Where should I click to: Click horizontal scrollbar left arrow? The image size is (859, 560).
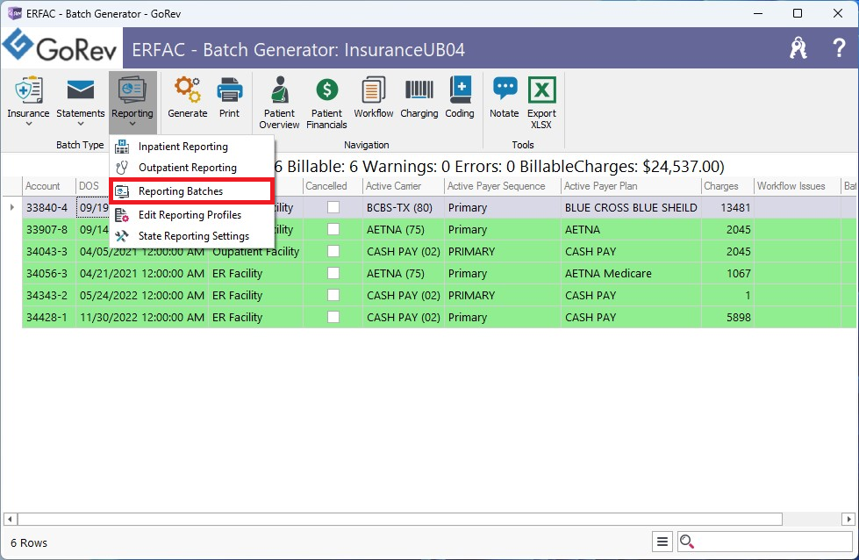tap(10, 519)
